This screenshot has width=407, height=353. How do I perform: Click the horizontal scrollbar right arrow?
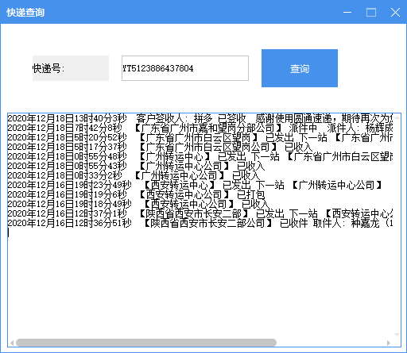389,343
